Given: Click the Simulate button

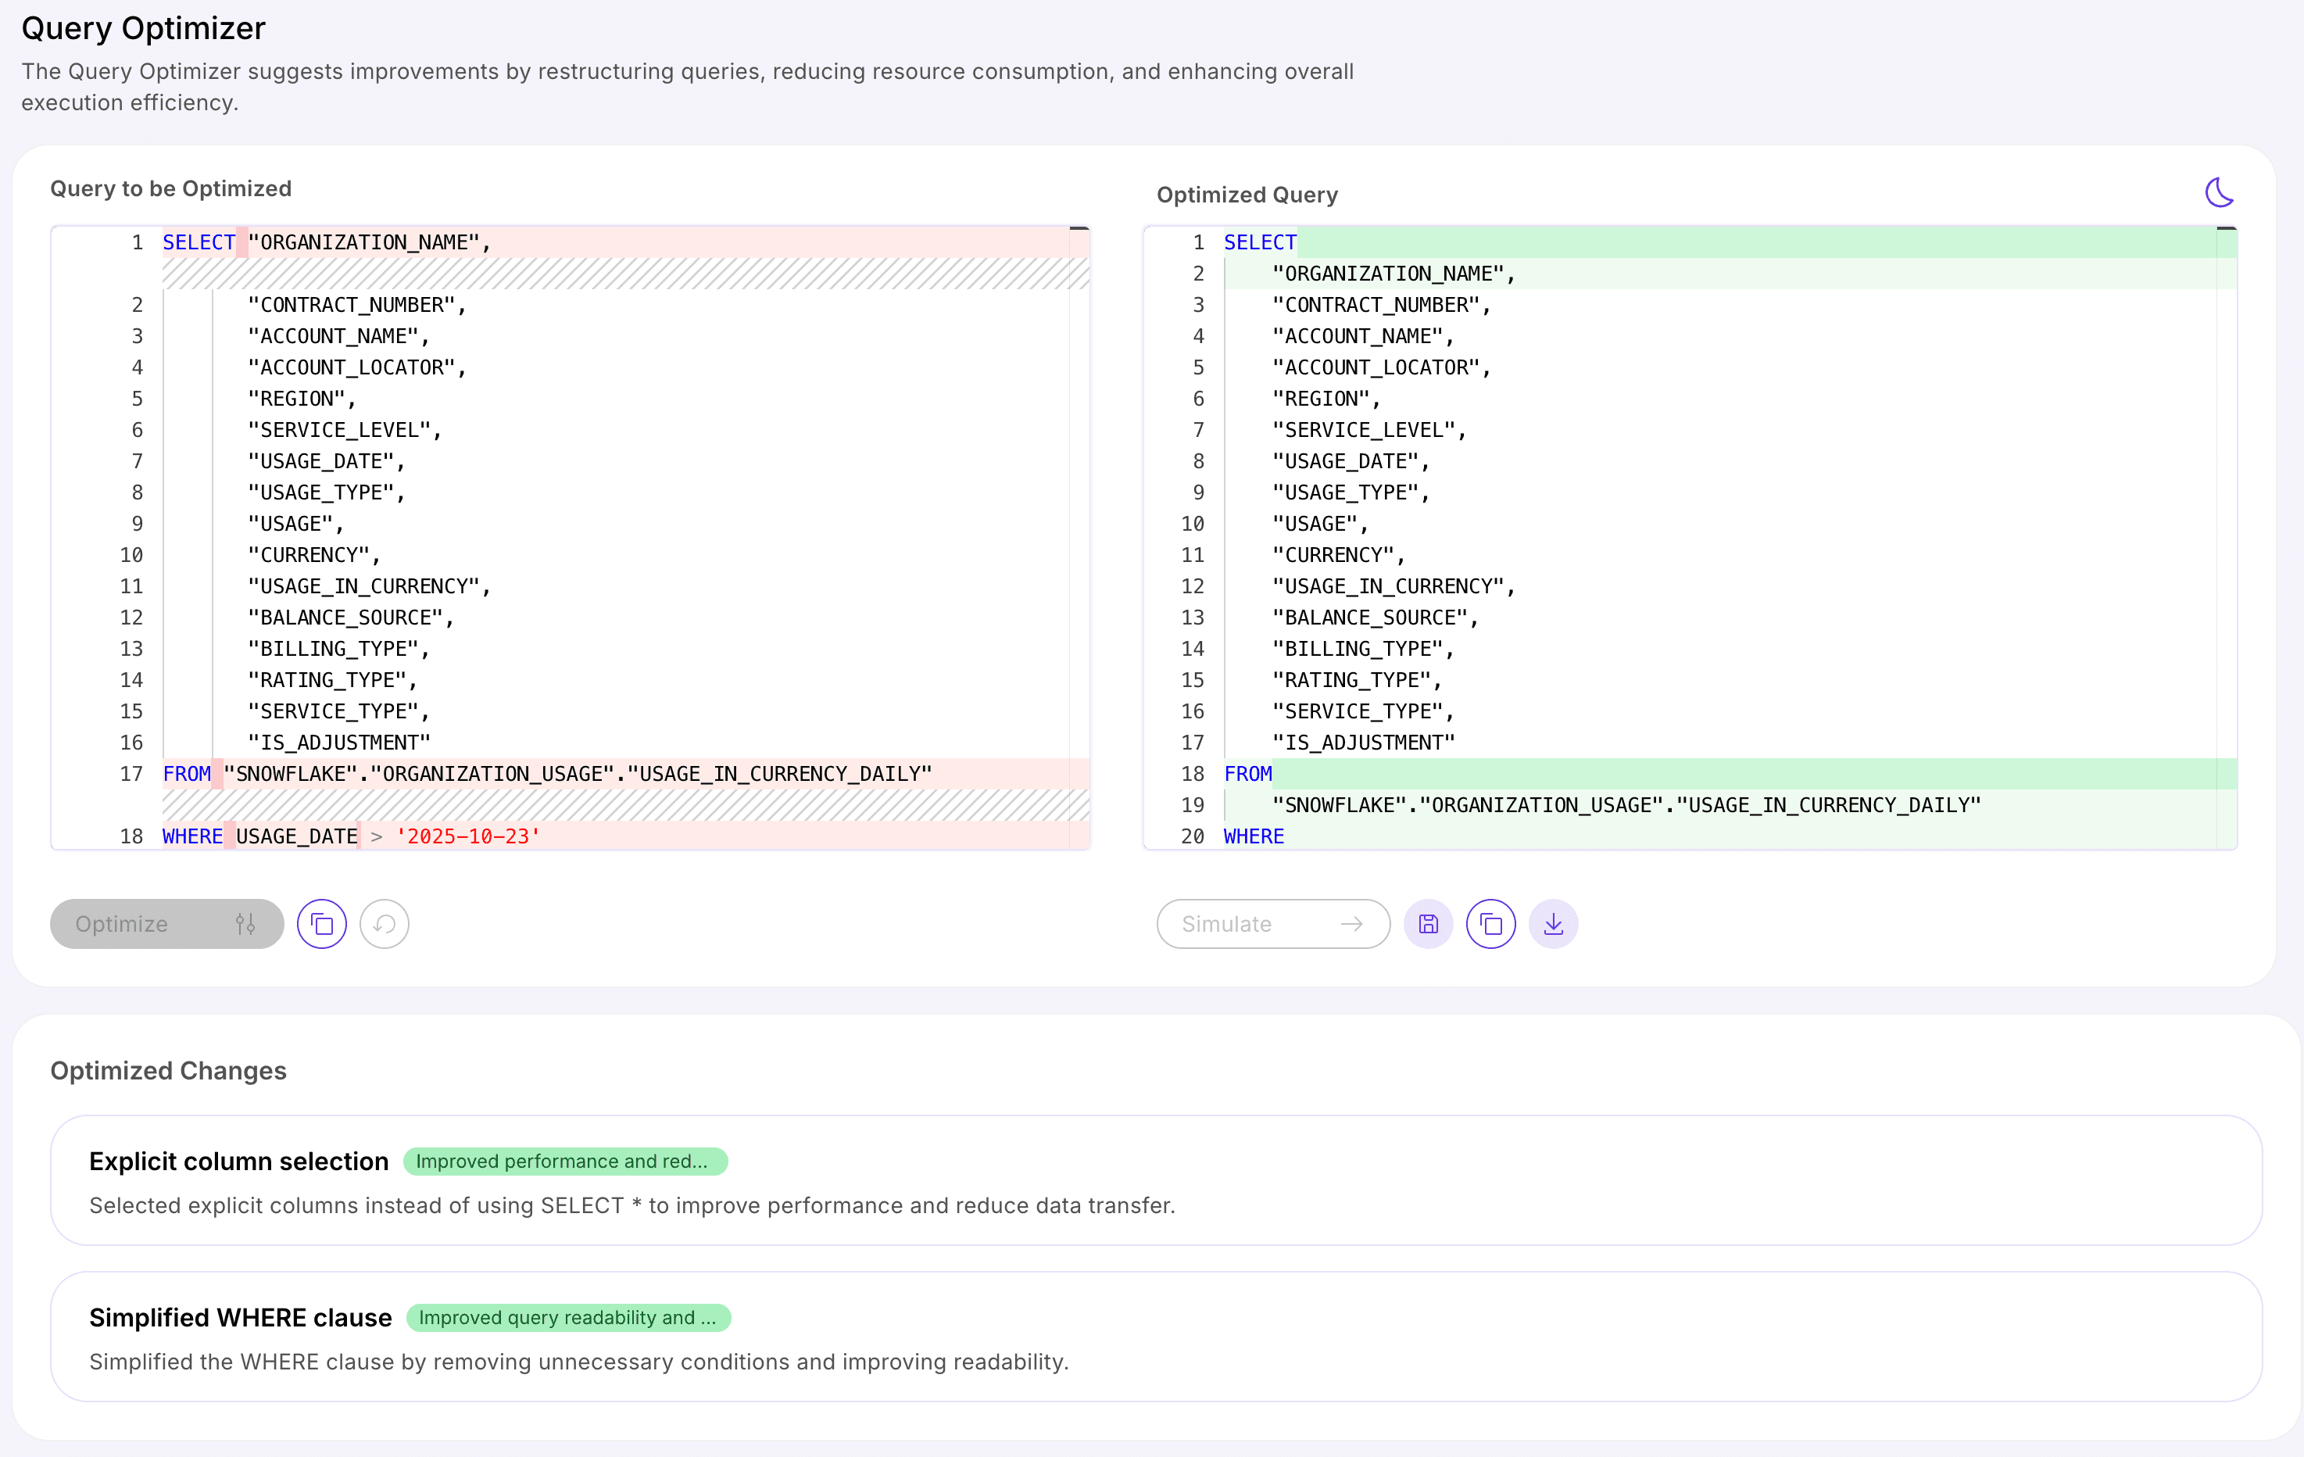Looking at the screenshot, I should pos(1272,923).
